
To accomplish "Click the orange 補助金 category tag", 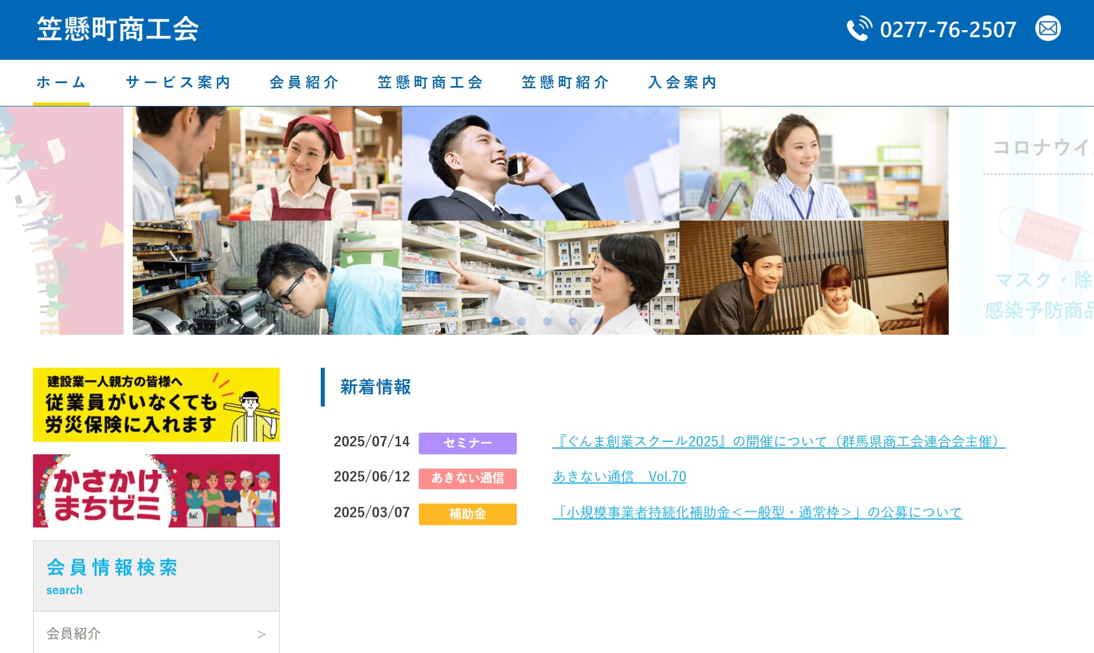I will click(467, 514).
